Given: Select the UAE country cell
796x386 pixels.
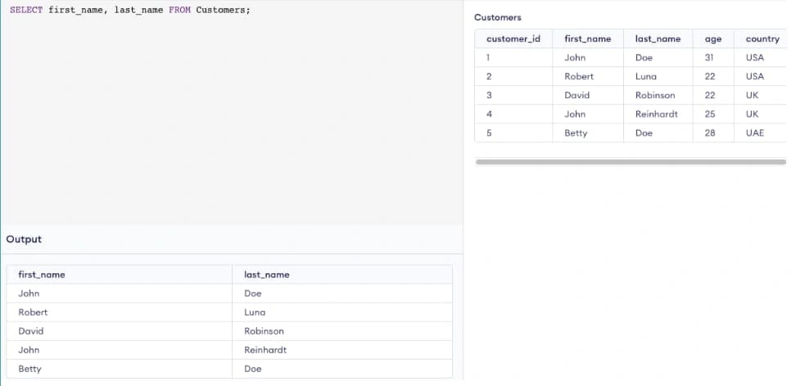Looking at the screenshot, I should coord(754,132).
